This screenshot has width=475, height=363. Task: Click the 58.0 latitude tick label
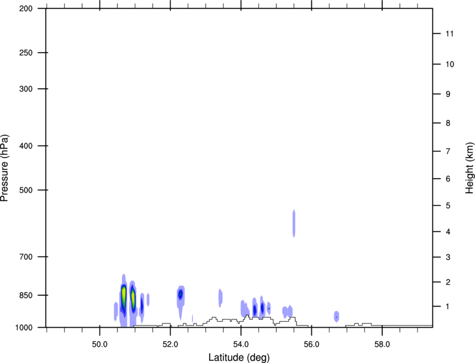382,345
